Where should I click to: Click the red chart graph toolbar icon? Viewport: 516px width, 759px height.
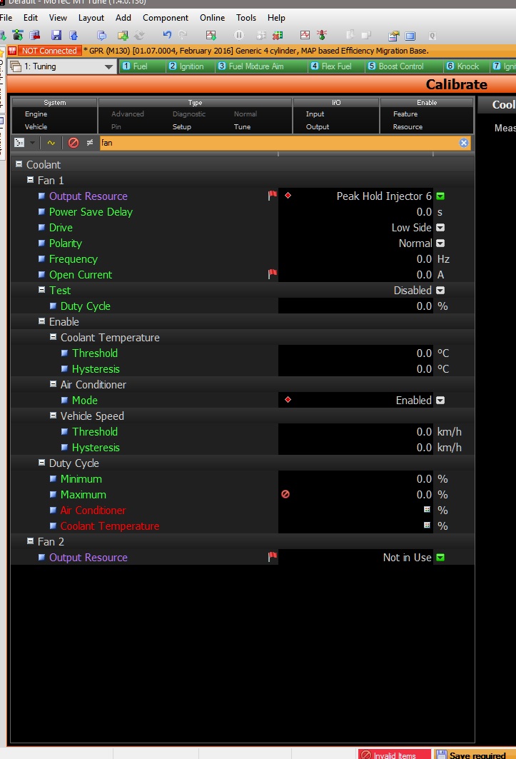[x=305, y=35]
